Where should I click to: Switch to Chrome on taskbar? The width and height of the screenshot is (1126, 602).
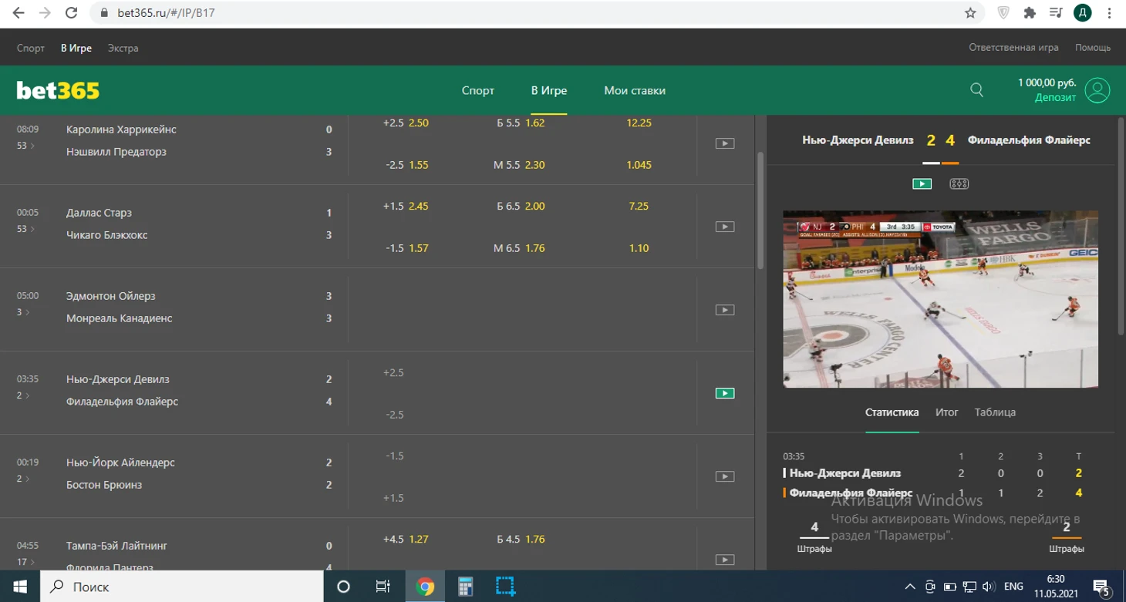pos(425,587)
